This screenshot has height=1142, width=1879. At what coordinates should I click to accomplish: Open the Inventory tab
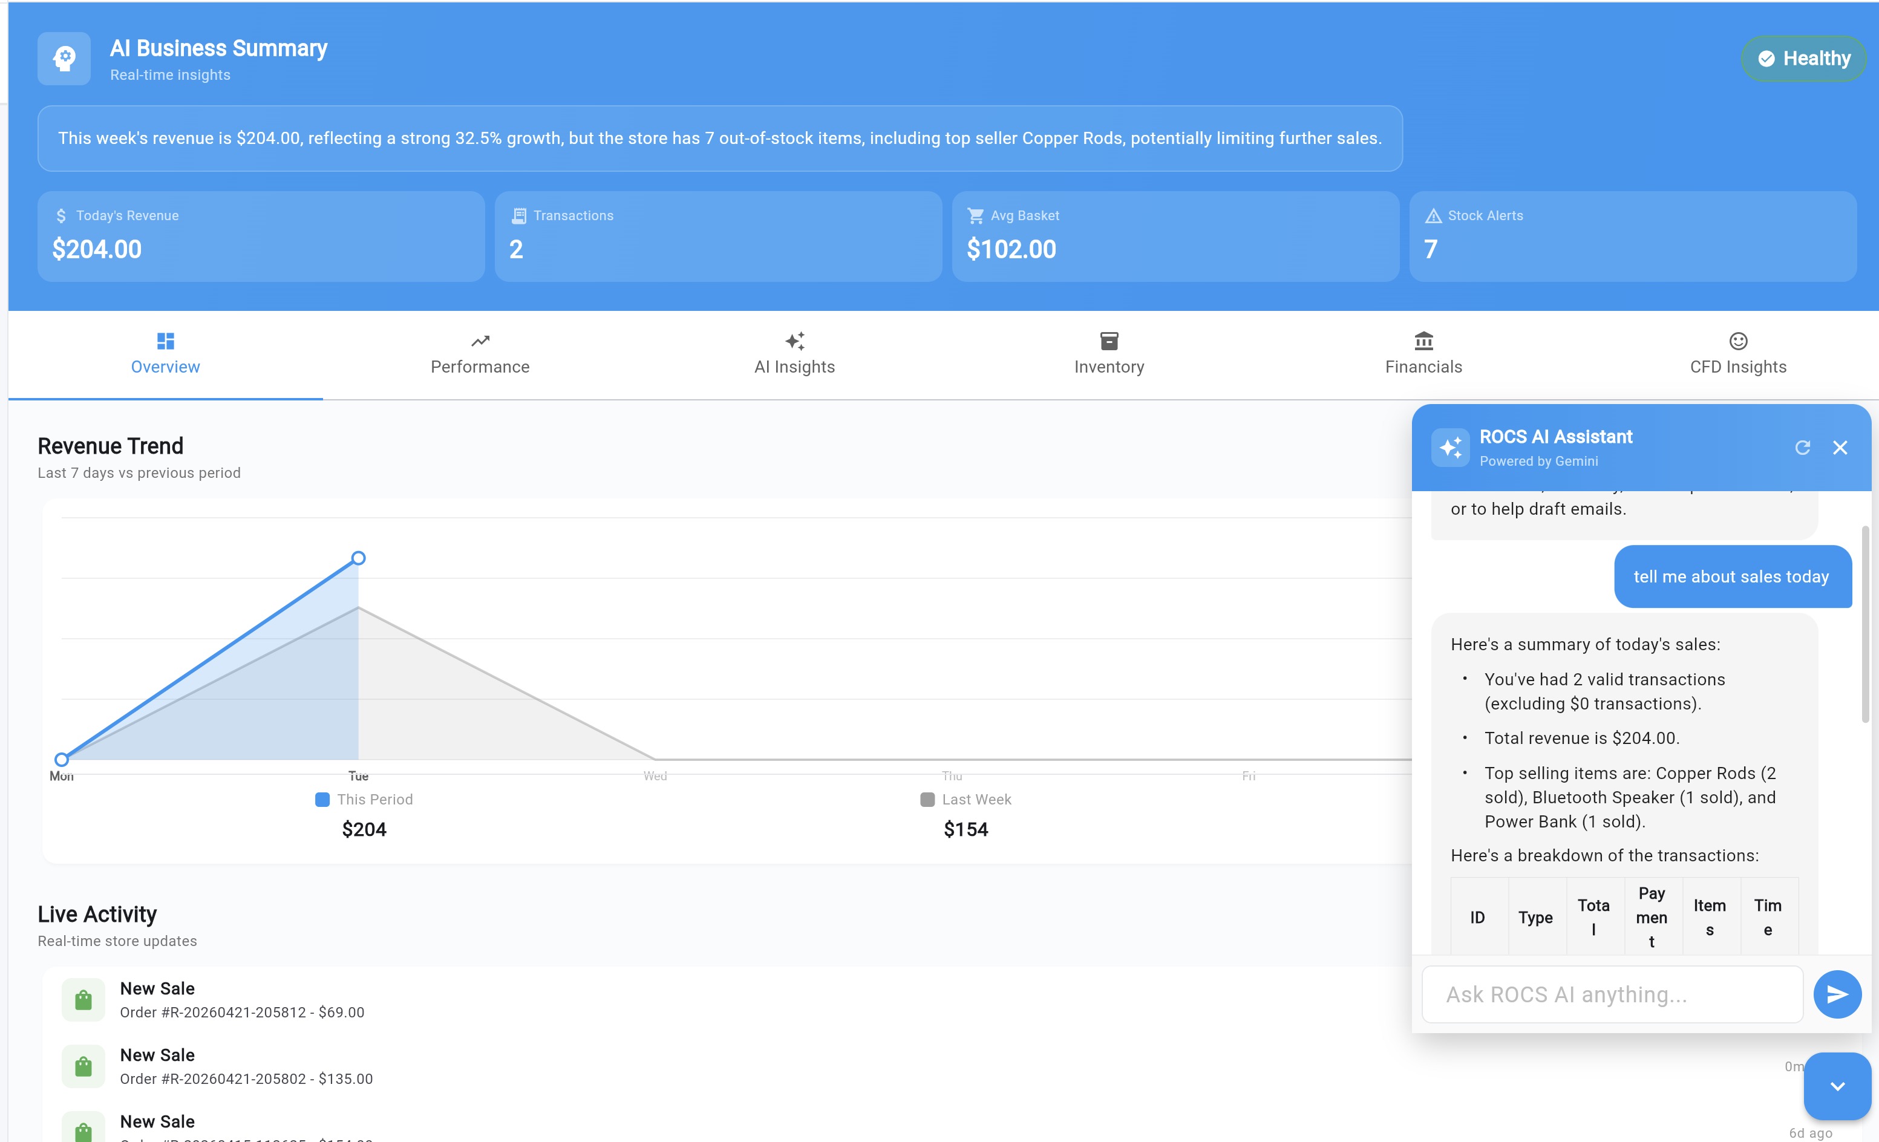click(x=1109, y=354)
